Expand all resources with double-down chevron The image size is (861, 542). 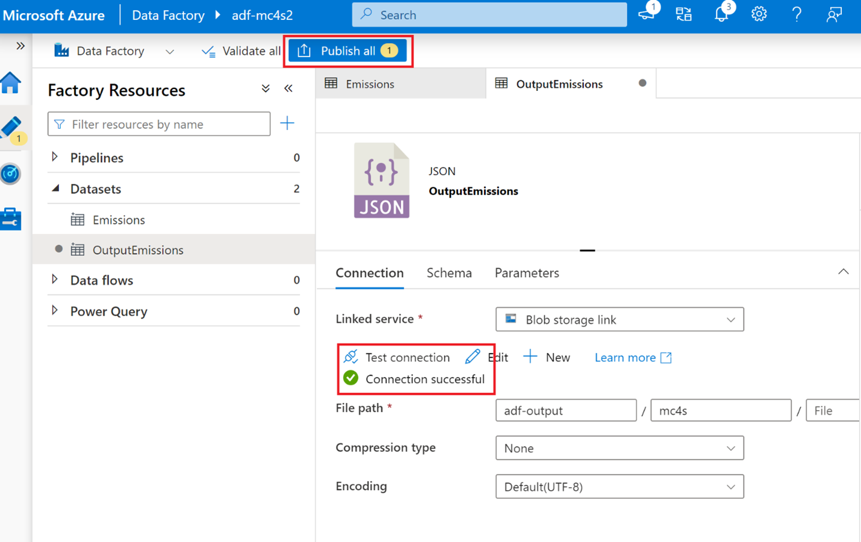(x=266, y=89)
